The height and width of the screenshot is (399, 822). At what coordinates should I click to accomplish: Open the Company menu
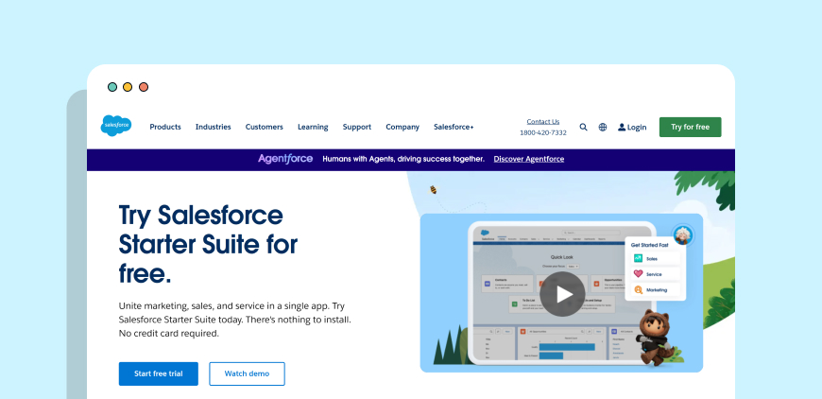(402, 127)
